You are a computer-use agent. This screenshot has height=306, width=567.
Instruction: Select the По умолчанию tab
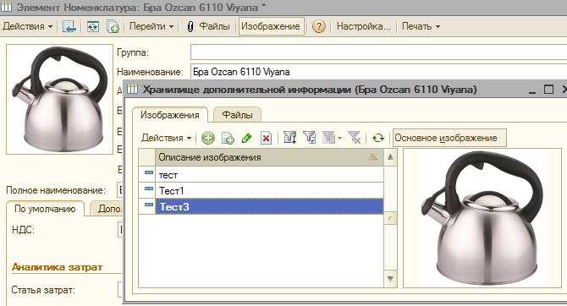point(45,209)
